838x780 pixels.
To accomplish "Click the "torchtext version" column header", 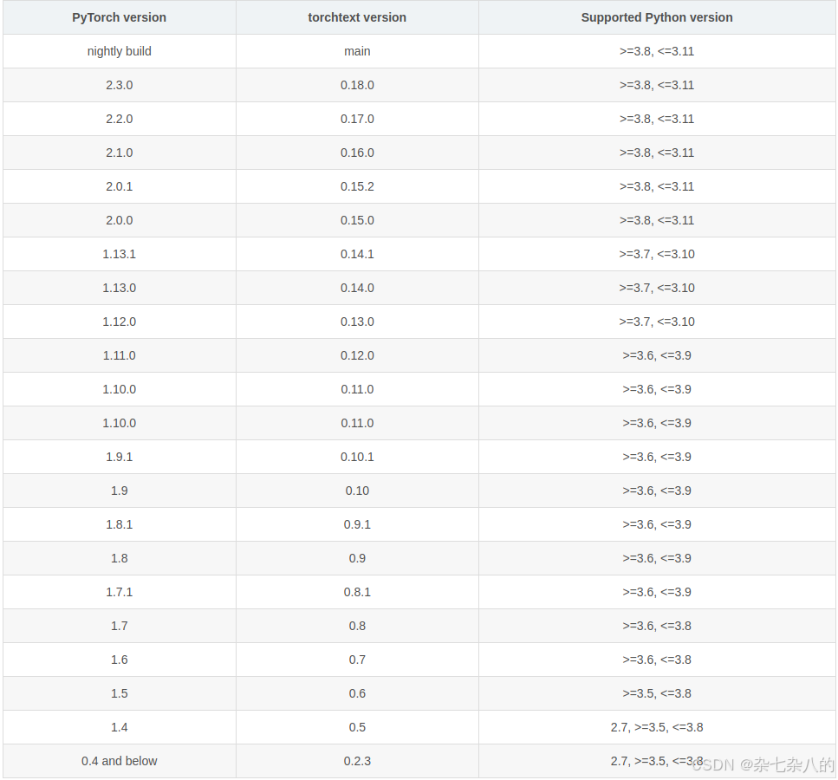I will (x=357, y=17).
